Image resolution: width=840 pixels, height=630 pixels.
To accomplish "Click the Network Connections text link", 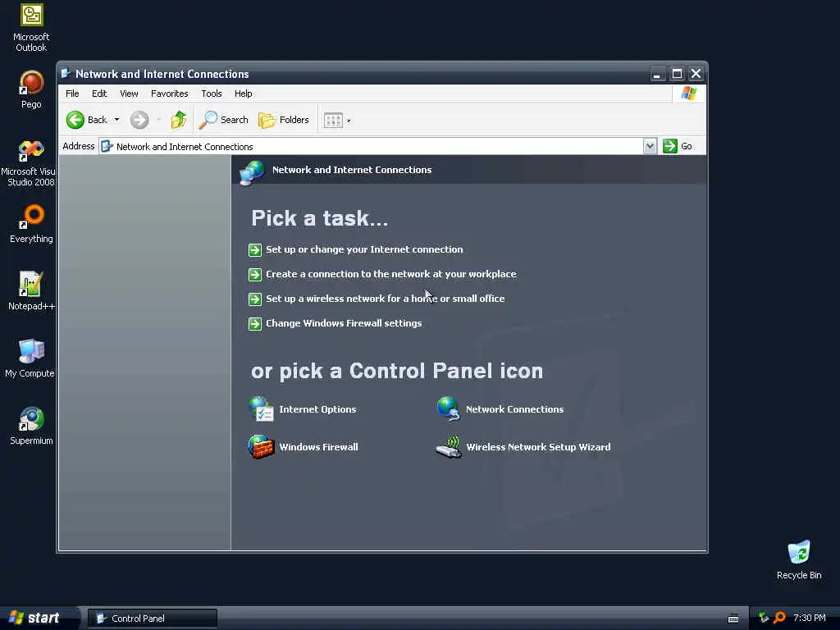I will [515, 409].
